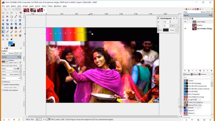Switch to the Patterns tab
Screen dimensions: 215x121
pos(194,74)
